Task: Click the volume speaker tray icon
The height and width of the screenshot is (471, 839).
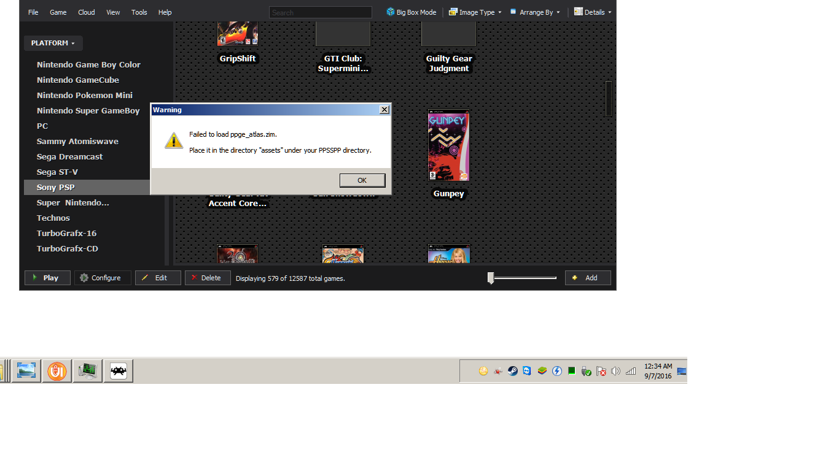Action: pyautogui.click(x=615, y=371)
